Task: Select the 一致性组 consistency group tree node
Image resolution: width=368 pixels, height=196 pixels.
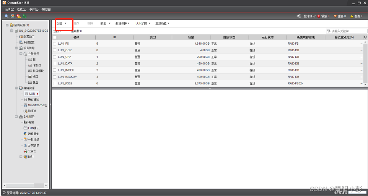Action: coord(31,139)
